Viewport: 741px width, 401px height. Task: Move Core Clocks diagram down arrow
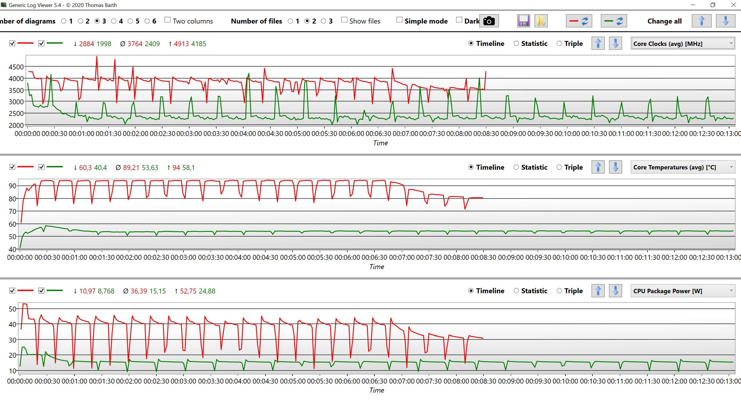pyautogui.click(x=616, y=43)
